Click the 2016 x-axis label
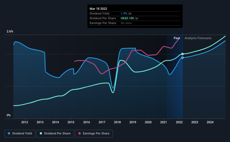 pyautogui.click(x=87, y=122)
